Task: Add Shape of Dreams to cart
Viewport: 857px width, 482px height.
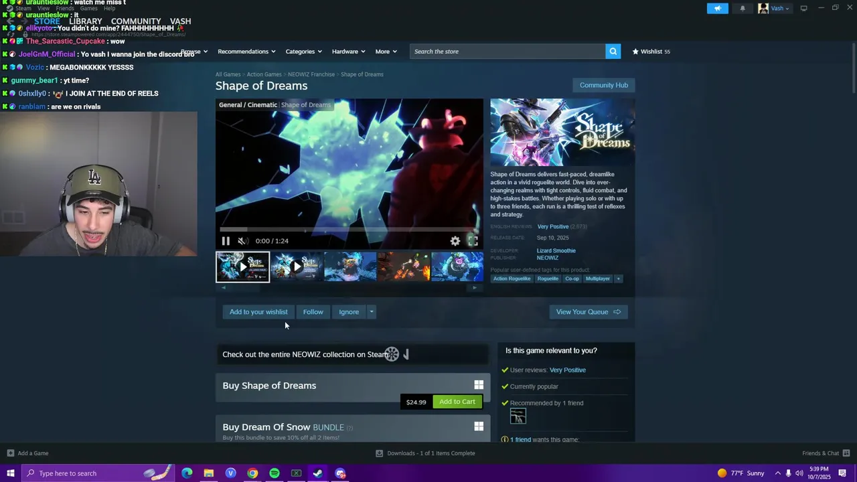Action: (457, 402)
